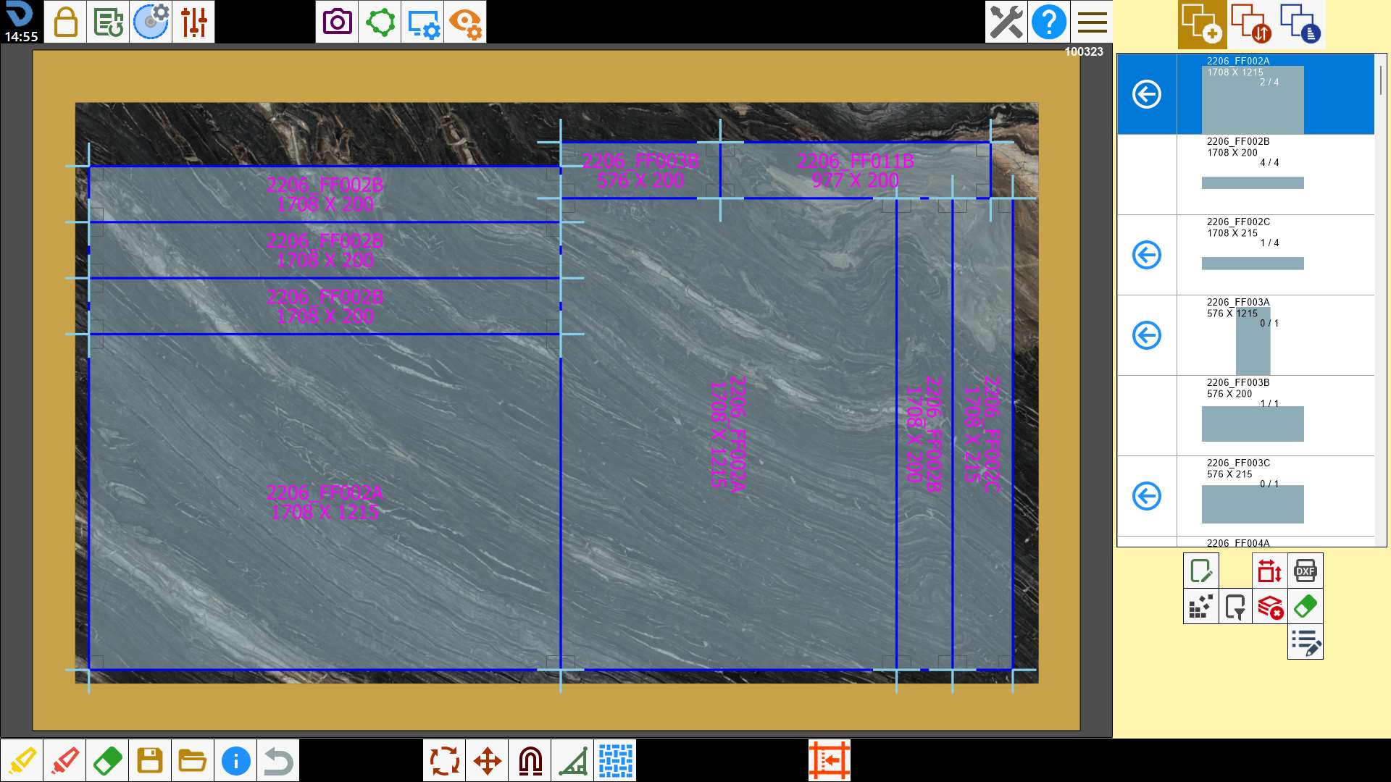Click the green eraser in right panel
This screenshot has height=782, width=1391.
[x=1306, y=606]
